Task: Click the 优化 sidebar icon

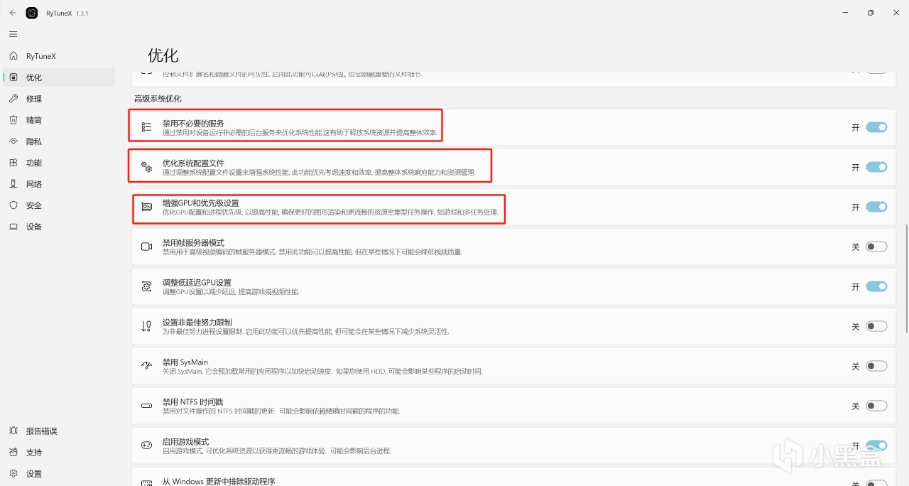Action: (13, 77)
